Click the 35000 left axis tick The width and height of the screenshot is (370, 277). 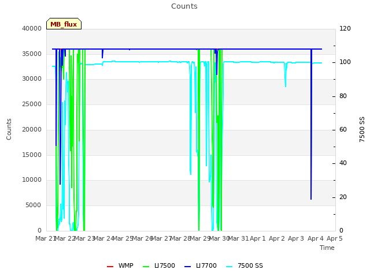(32, 54)
